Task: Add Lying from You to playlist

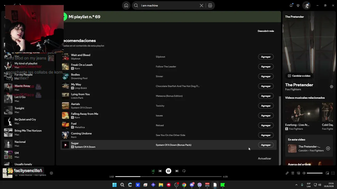Action: click(266, 96)
